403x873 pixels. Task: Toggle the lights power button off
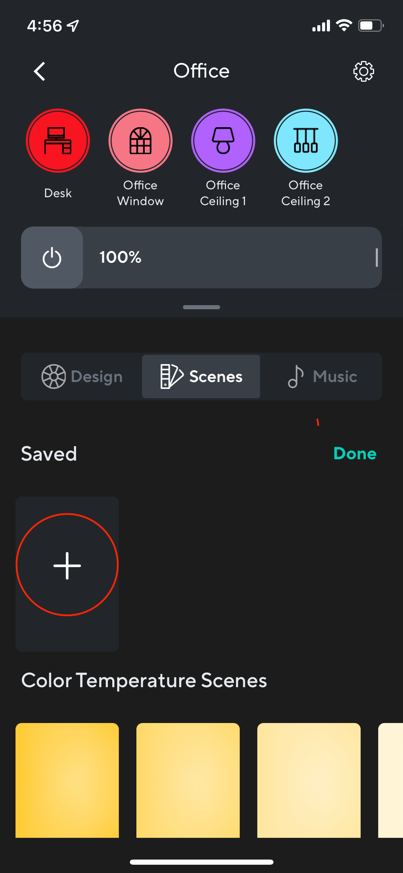[52, 258]
